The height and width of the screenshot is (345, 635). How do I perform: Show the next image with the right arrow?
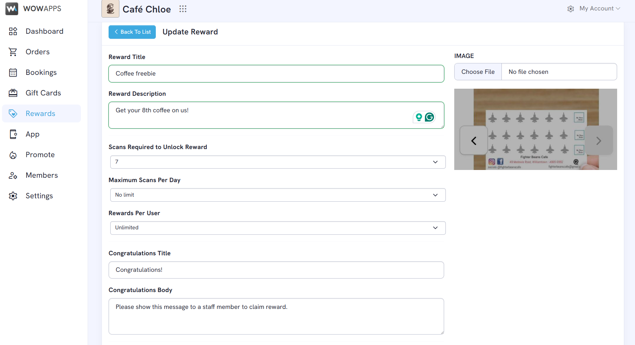click(599, 141)
